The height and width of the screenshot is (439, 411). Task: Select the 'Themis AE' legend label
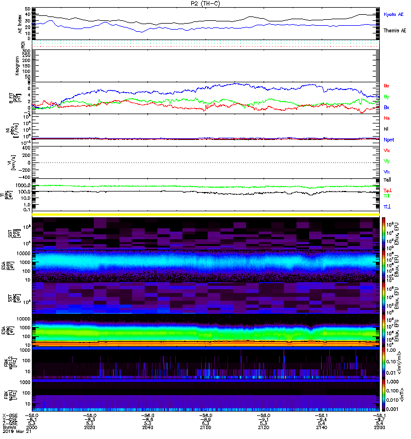pos(395,31)
